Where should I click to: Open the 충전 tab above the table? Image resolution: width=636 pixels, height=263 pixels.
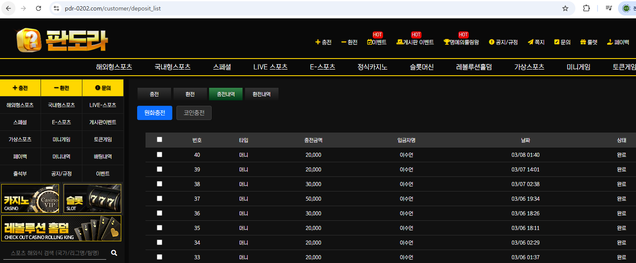coord(154,94)
